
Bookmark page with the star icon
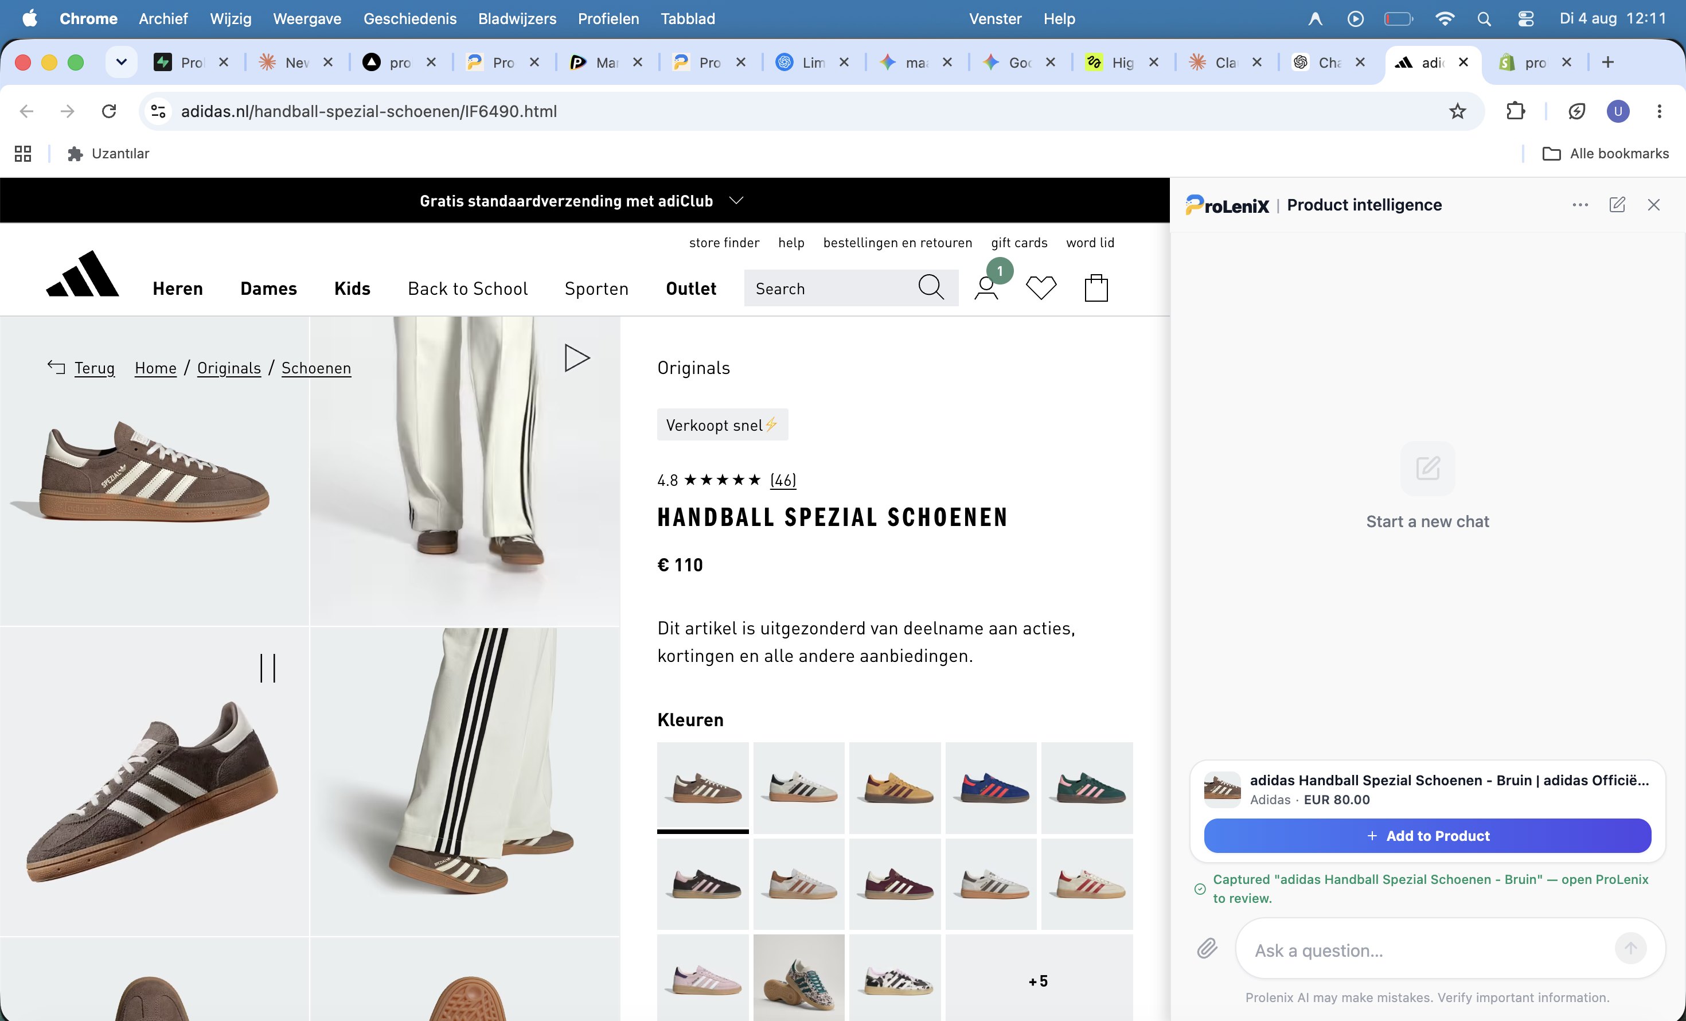[1457, 111]
